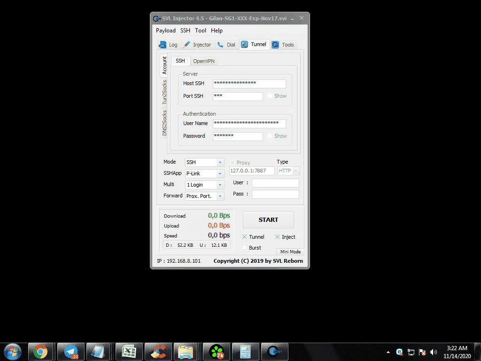Screen dimensions: 481x361
Task: Click the Download speed value
Action: (x=219, y=215)
